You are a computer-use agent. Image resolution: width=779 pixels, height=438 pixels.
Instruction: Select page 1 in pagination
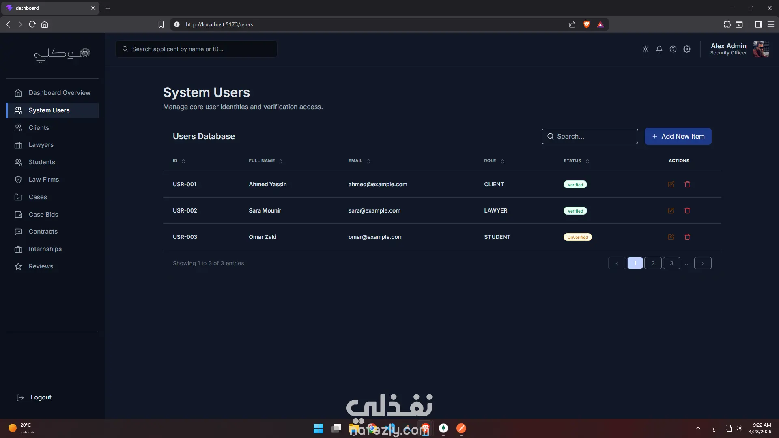pos(635,263)
